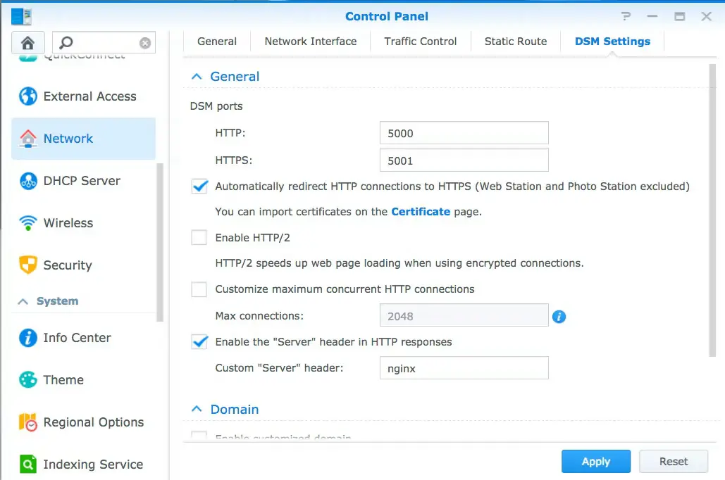725x480 pixels.
Task: Open Indexing Service icon
Action: click(x=28, y=465)
